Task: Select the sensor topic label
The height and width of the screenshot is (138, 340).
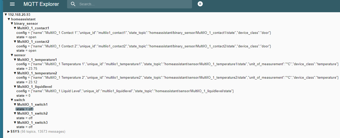Action: (20, 55)
